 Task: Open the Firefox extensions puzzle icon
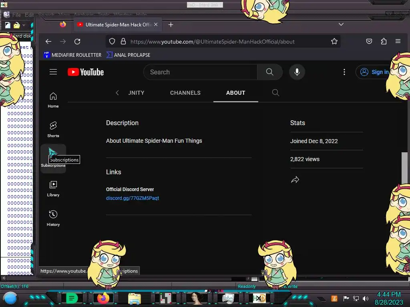pyautogui.click(x=384, y=41)
